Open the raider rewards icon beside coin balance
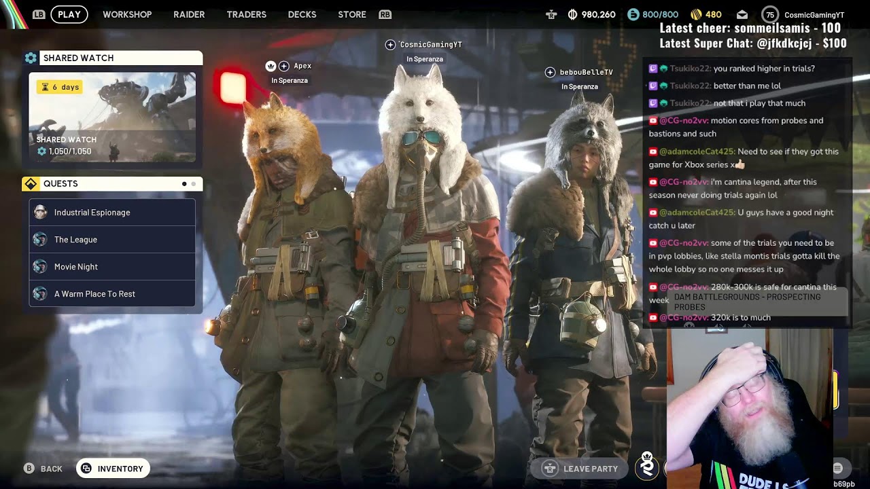This screenshot has width=870, height=489. point(551,14)
